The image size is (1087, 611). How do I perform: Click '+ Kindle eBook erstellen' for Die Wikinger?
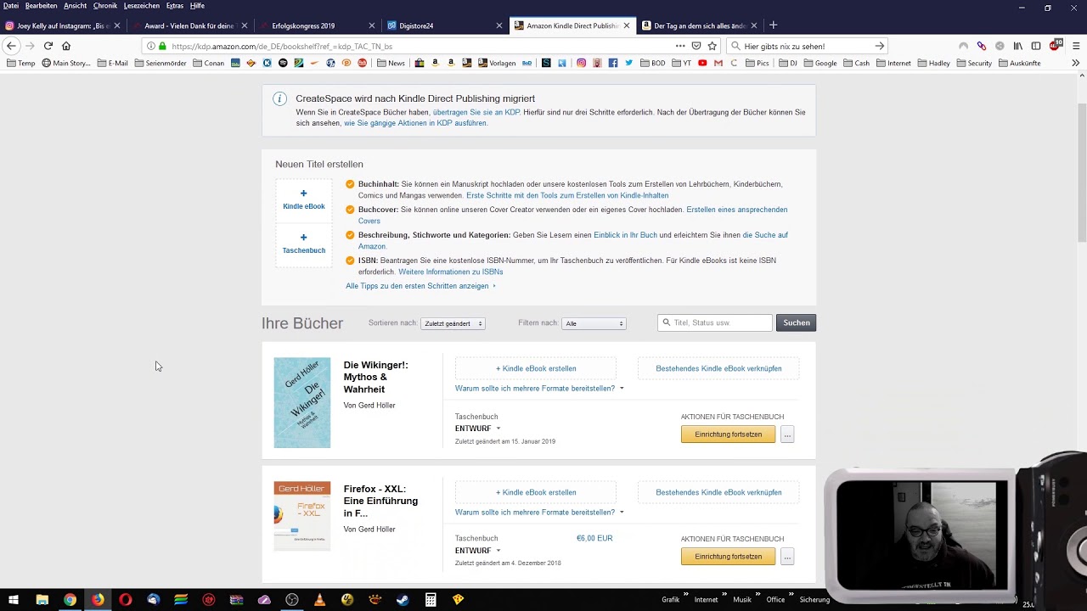pyautogui.click(x=536, y=368)
